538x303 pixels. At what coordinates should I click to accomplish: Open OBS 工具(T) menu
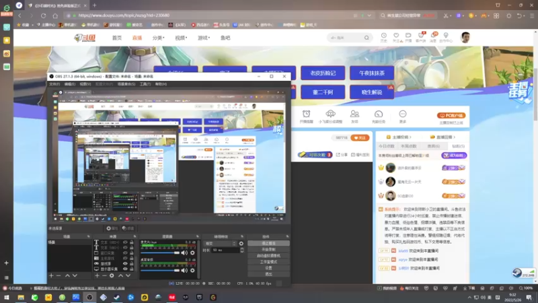[x=145, y=83]
